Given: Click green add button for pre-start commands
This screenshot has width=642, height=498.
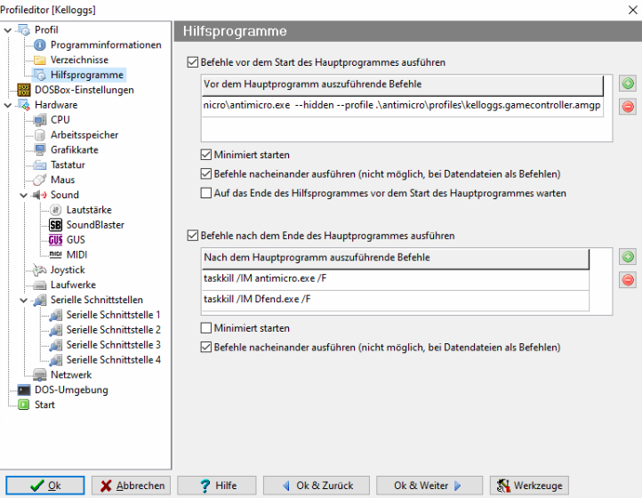Looking at the screenshot, I should 628,84.
